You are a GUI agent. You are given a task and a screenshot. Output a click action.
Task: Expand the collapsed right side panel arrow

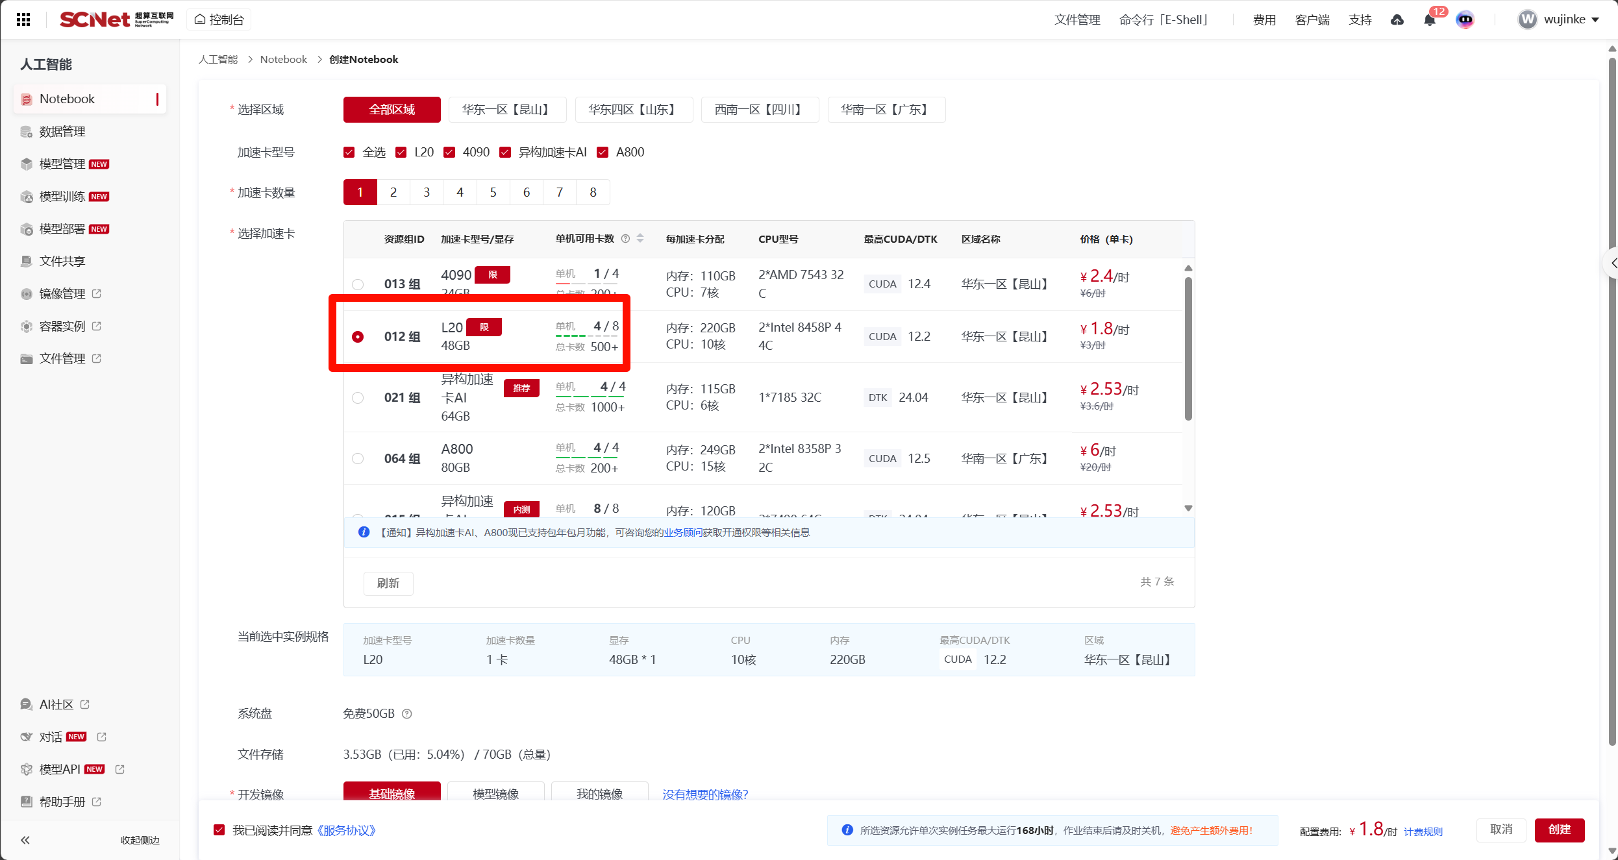(x=1612, y=263)
